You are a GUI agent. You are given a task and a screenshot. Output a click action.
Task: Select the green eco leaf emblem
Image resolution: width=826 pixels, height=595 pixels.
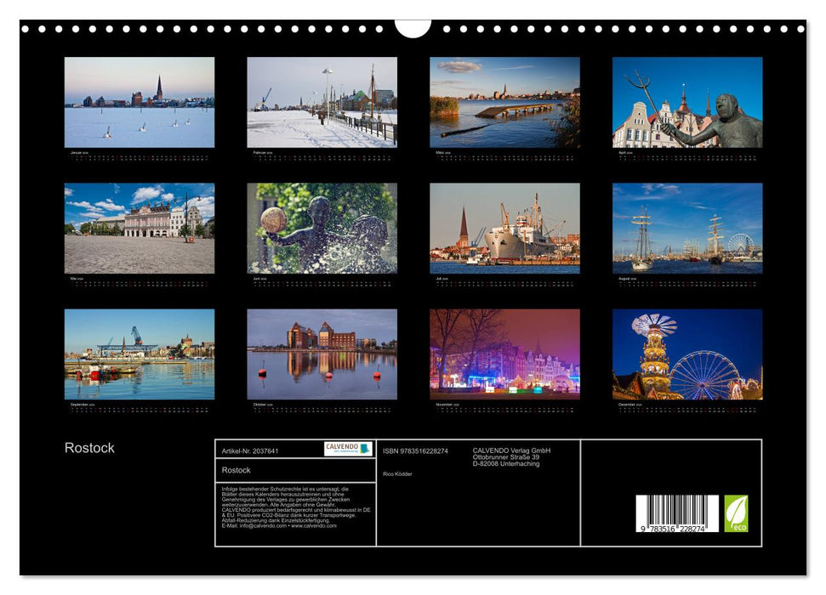(736, 513)
